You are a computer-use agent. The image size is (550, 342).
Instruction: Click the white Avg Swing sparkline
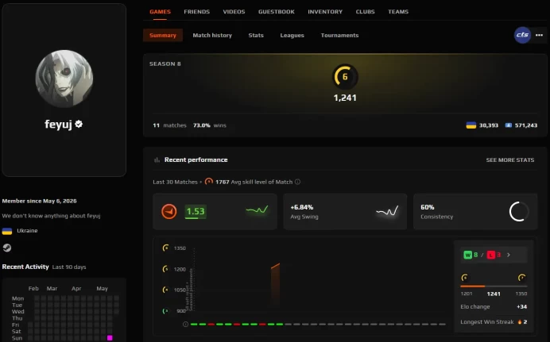[387, 211]
